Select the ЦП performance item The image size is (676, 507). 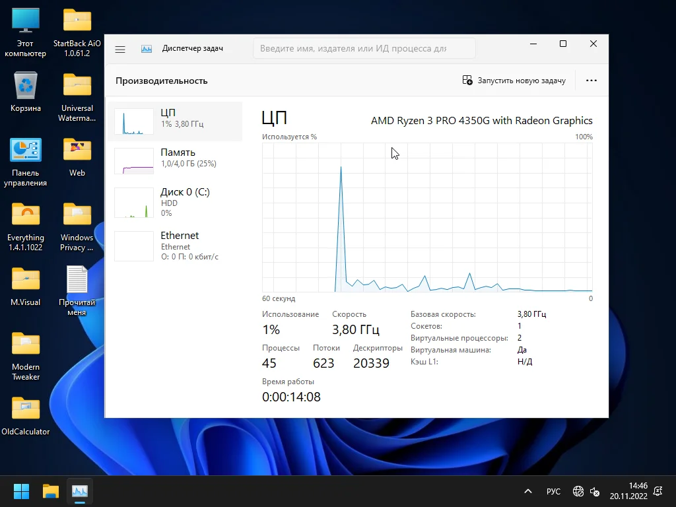174,121
